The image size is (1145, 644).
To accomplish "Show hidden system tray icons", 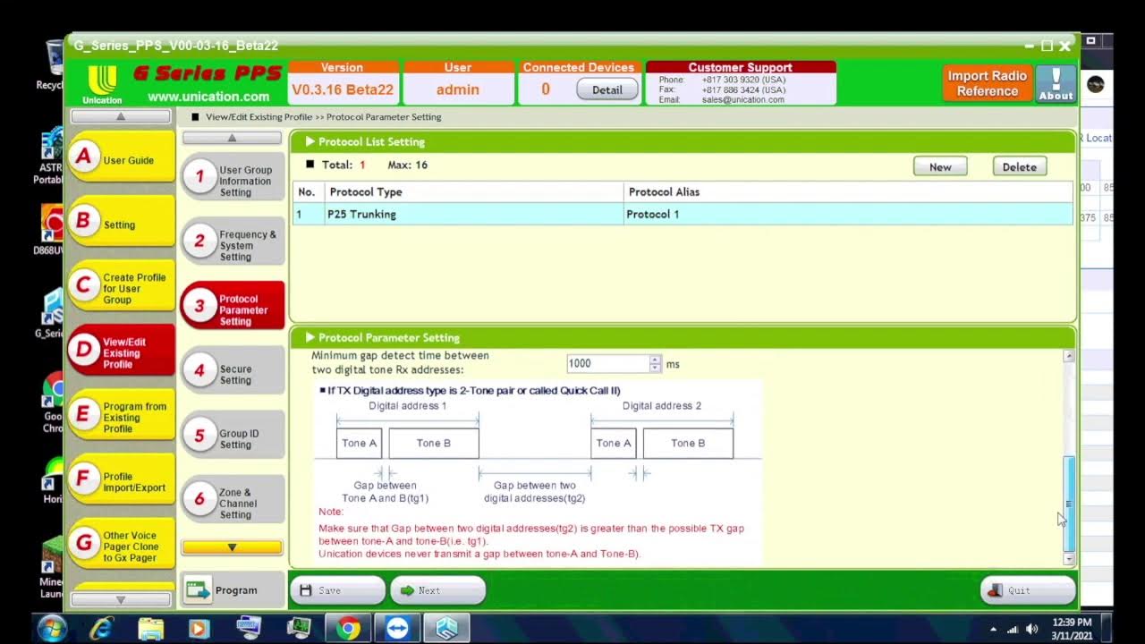I will [x=994, y=630].
